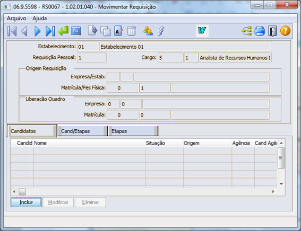301x231 pixels.
Task: Click the new document add icon
Action: coord(92,31)
